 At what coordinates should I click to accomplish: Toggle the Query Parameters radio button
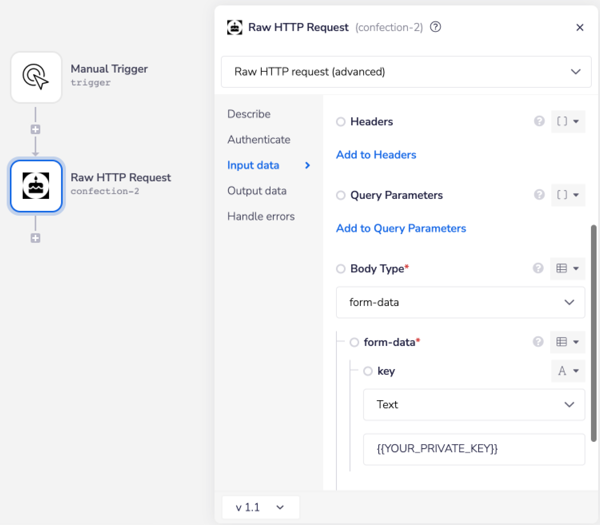[340, 195]
